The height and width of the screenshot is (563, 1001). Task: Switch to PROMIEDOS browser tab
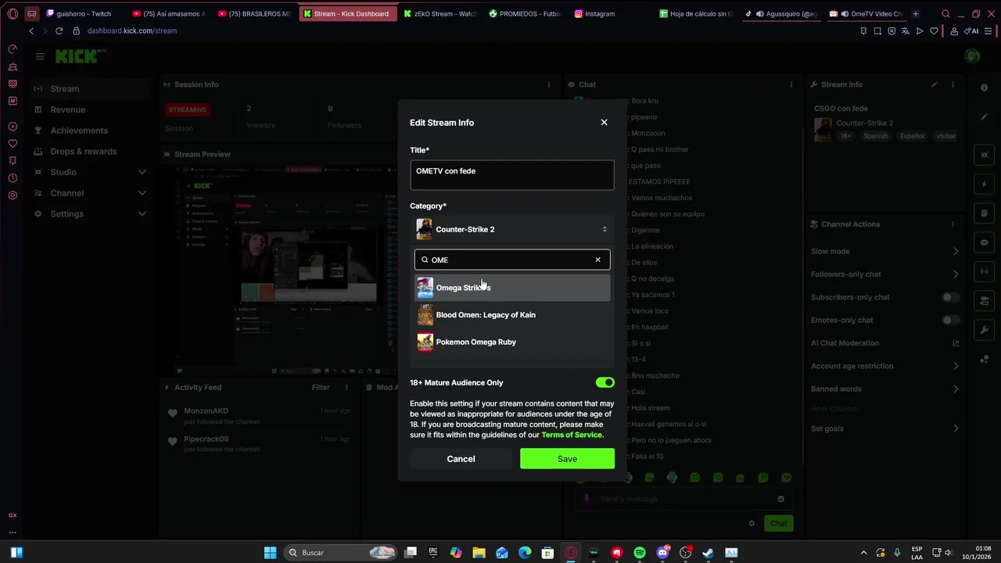[x=526, y=13]
